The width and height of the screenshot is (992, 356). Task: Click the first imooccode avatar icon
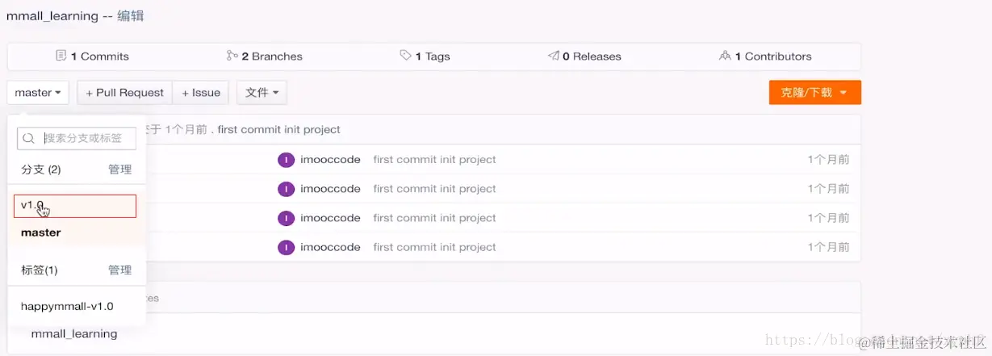285,160
